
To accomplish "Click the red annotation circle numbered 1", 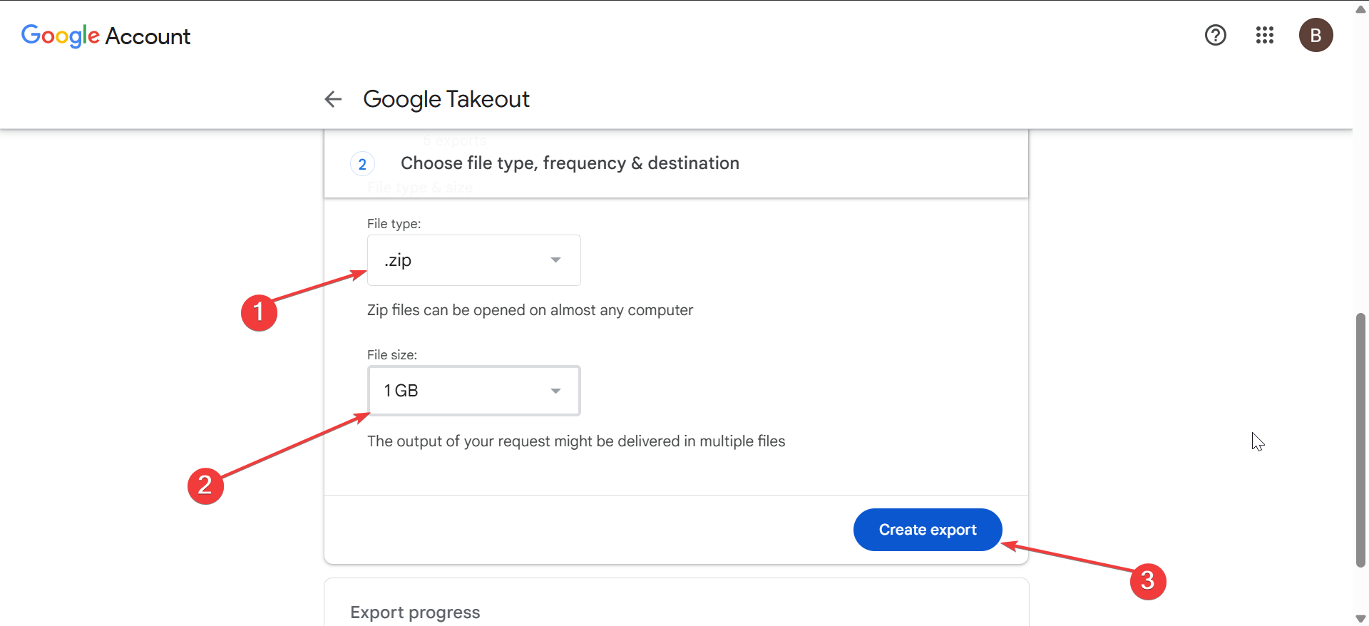I will tap(259, 312).
